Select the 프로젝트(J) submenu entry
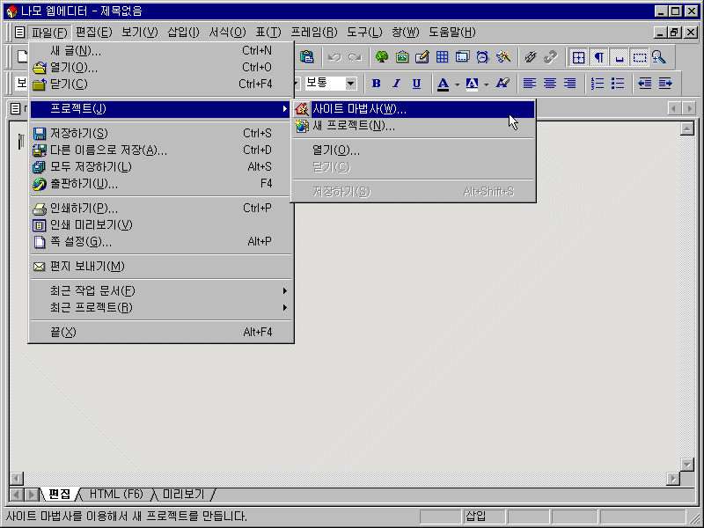This screenshot has width=704, height=528. [161, 108]
